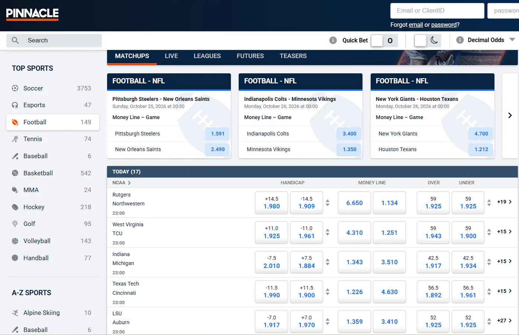Viewport: 519px width, 335px height.
Task: Click the Golf icon
Action: (15, 224)
